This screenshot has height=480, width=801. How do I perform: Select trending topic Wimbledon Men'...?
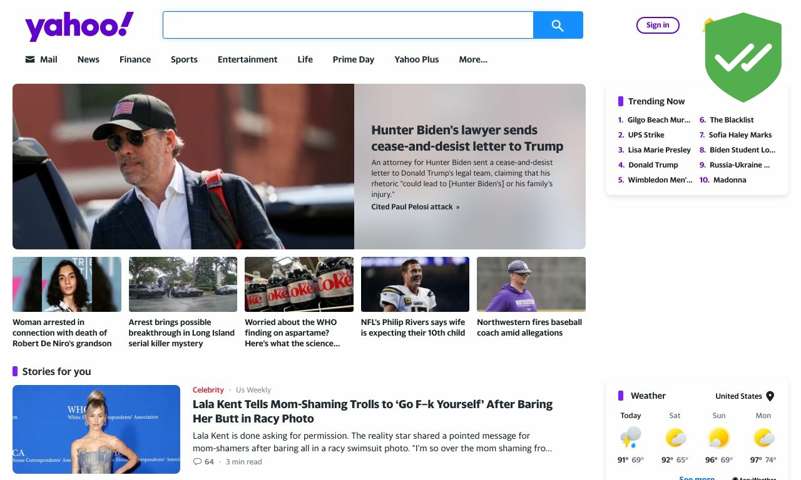pyautogui.click(x=660, y=180)
